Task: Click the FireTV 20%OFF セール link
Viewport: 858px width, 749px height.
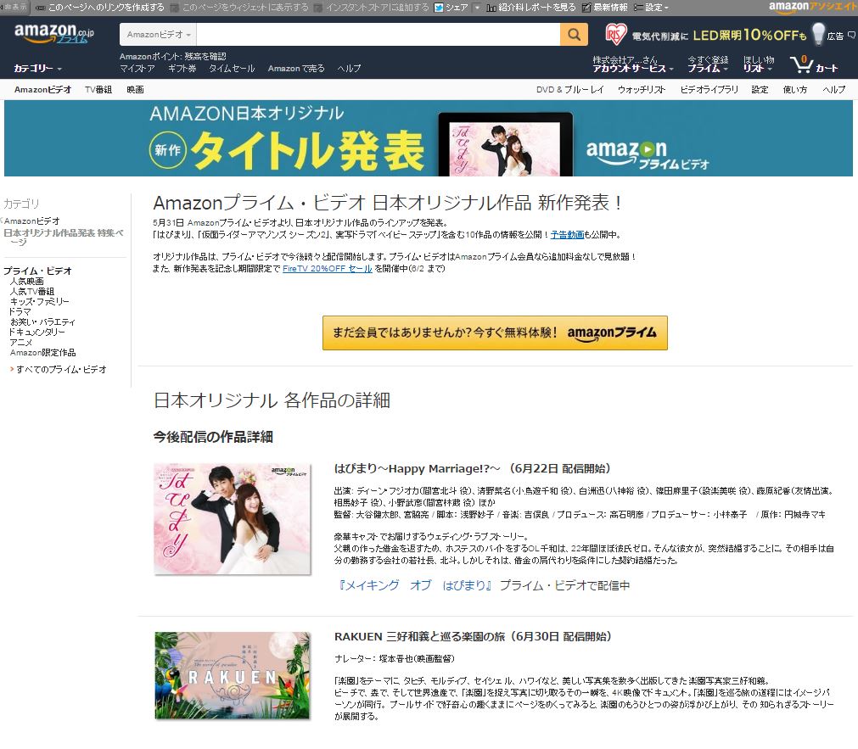Action: tap(328, 269)
